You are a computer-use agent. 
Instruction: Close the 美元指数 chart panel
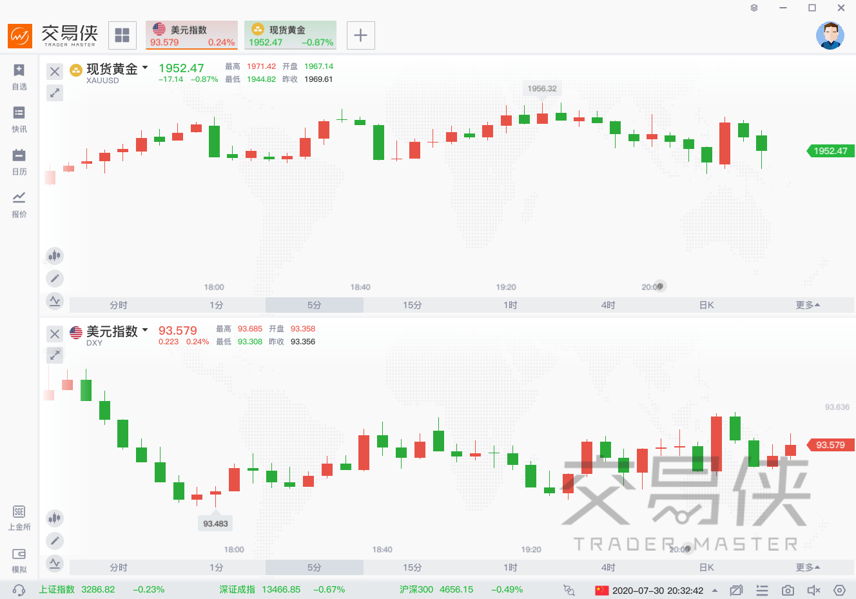pyautogui.click(x=55, y=334)
